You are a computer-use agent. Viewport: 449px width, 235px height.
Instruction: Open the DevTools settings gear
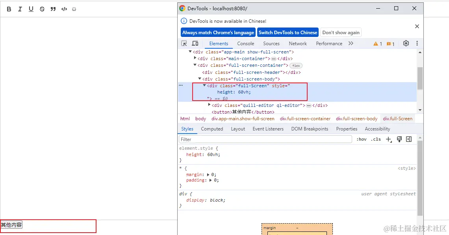(406, 43)
